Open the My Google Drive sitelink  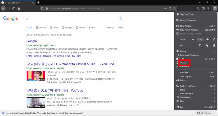click(x=62, y=56)
